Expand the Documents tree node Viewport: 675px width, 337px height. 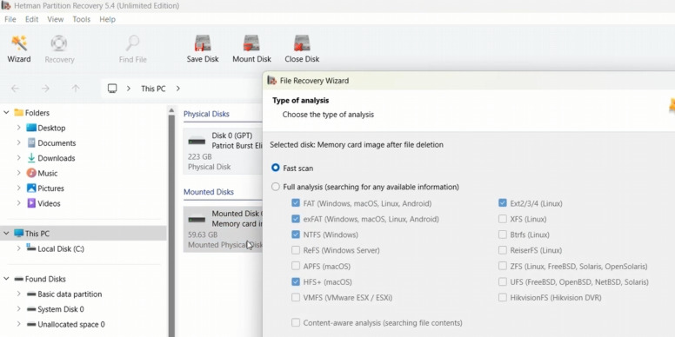[x=18, y=142]
